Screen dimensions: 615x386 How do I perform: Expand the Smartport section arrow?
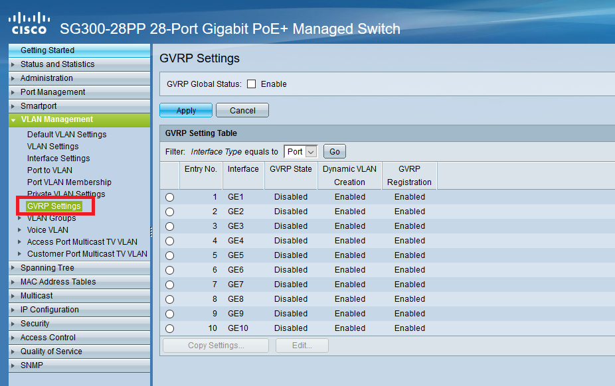pos(13,106)
